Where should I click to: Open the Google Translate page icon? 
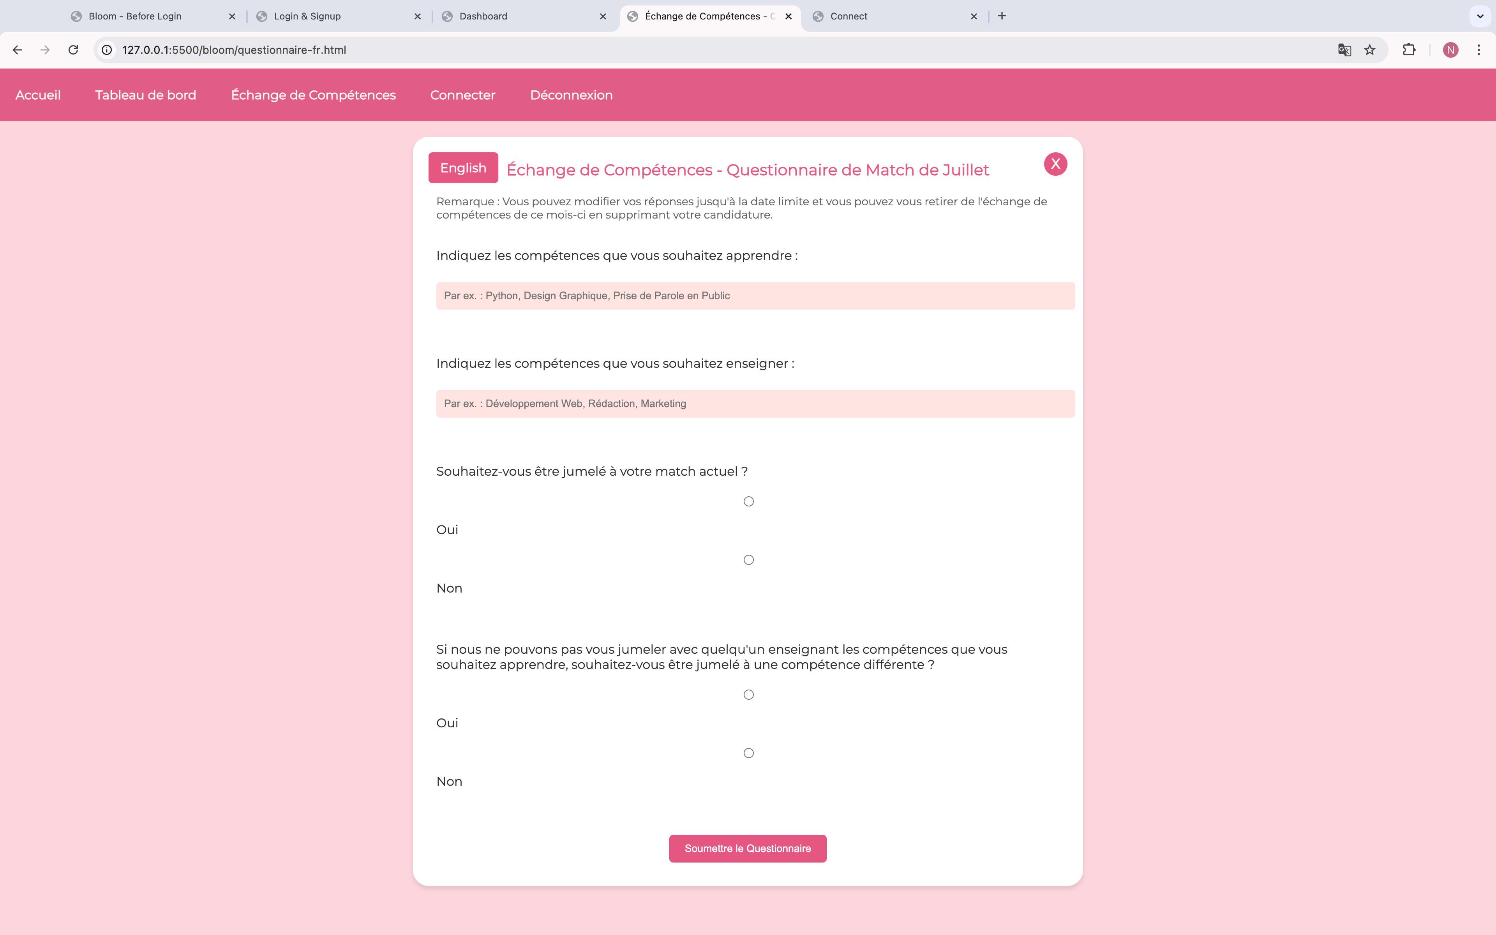(x=1344, y=50)
